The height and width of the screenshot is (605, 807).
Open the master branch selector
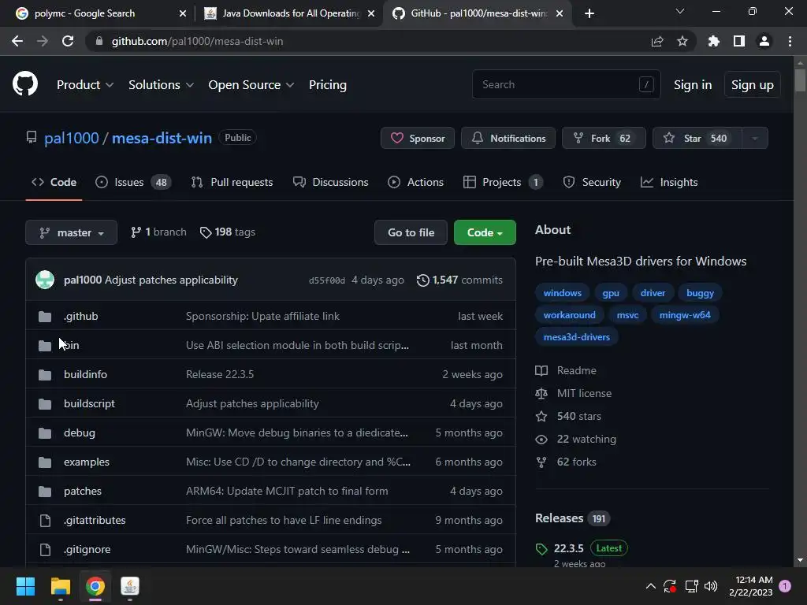(x=72, y=232)
